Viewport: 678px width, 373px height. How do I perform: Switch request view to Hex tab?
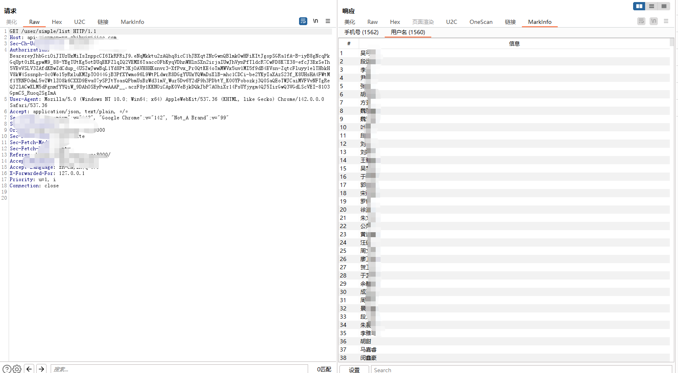pyautogui.click(x=57, y=22)
